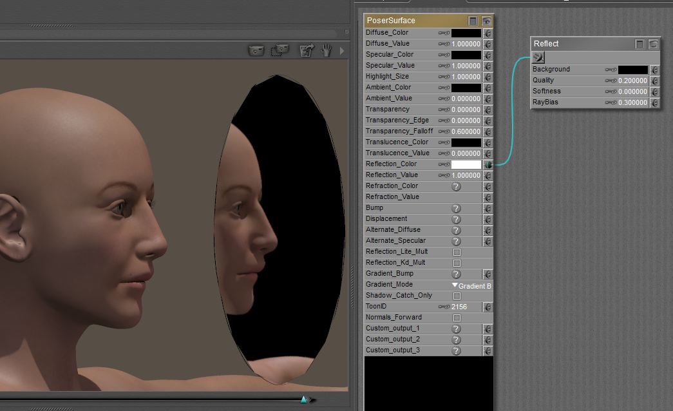Select the hand grab tool icon
Image resolution: width=673 pixels, height=411 pixels.
click(x=327, y=50)
